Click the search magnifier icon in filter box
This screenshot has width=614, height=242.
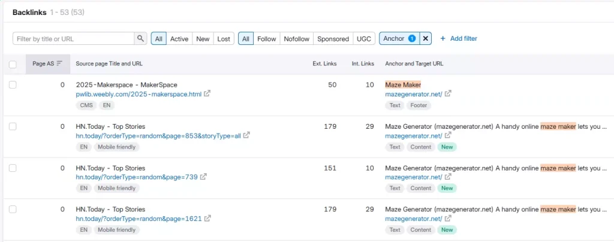click(140, 39)
